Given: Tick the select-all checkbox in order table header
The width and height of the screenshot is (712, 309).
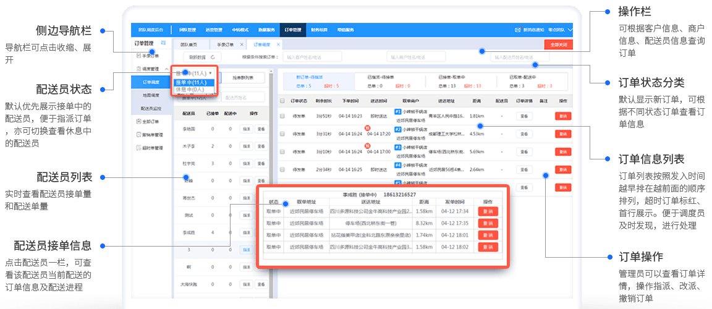Looking at the screenshot, I should (x=282, y=100).
